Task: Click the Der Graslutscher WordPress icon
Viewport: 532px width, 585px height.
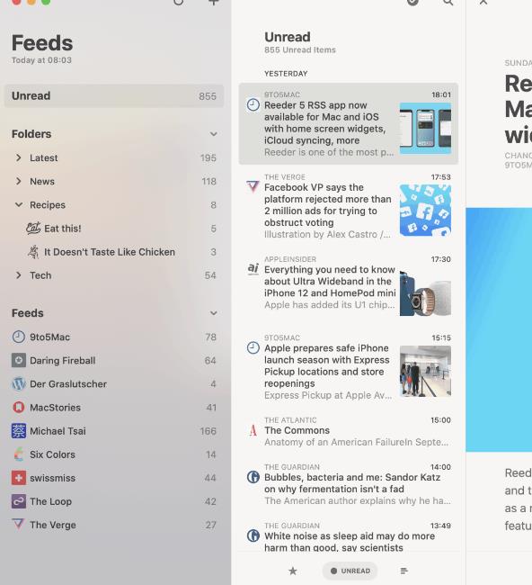Action: click(19, 384)
